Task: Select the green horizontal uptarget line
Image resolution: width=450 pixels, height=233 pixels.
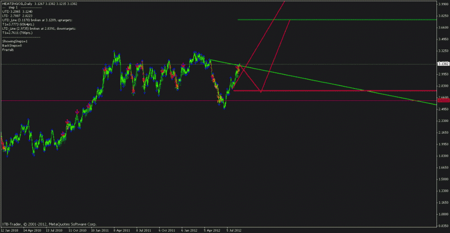Action: pos(337,20)
